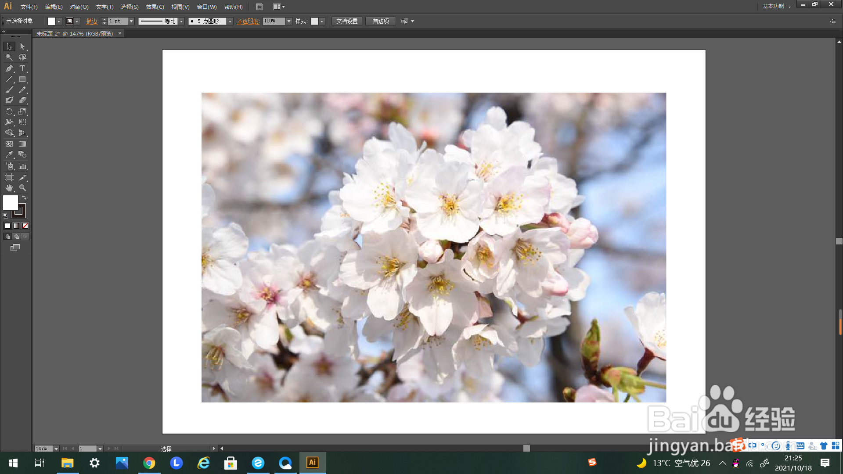Select the Pen tool
Image resolution: width=843 pixels, height=474 pixels.
coord(9,68)
